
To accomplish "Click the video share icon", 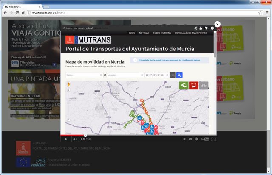I will click(195, 28).
